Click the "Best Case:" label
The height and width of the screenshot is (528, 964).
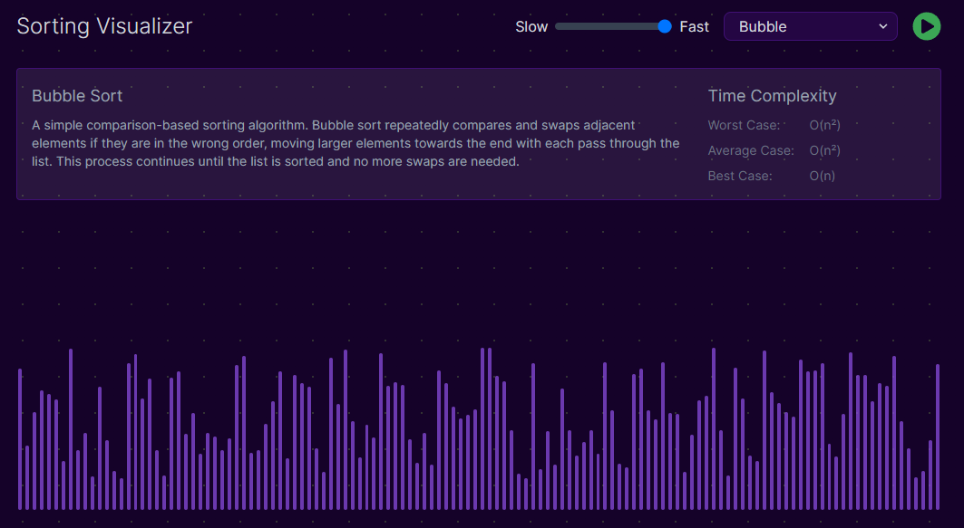740,176
